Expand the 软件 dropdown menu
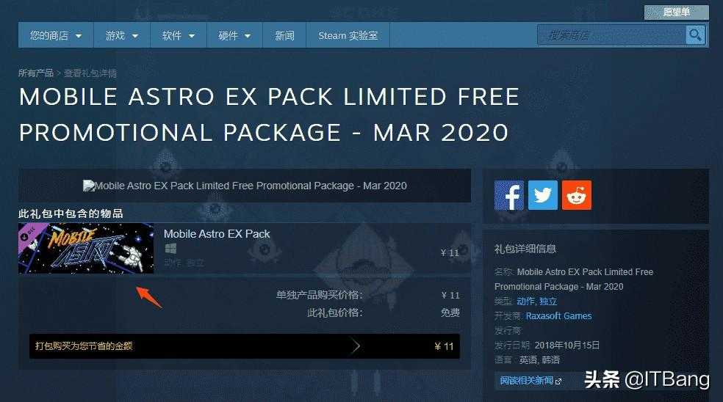 pyautogui.click(x=179, y=35)
